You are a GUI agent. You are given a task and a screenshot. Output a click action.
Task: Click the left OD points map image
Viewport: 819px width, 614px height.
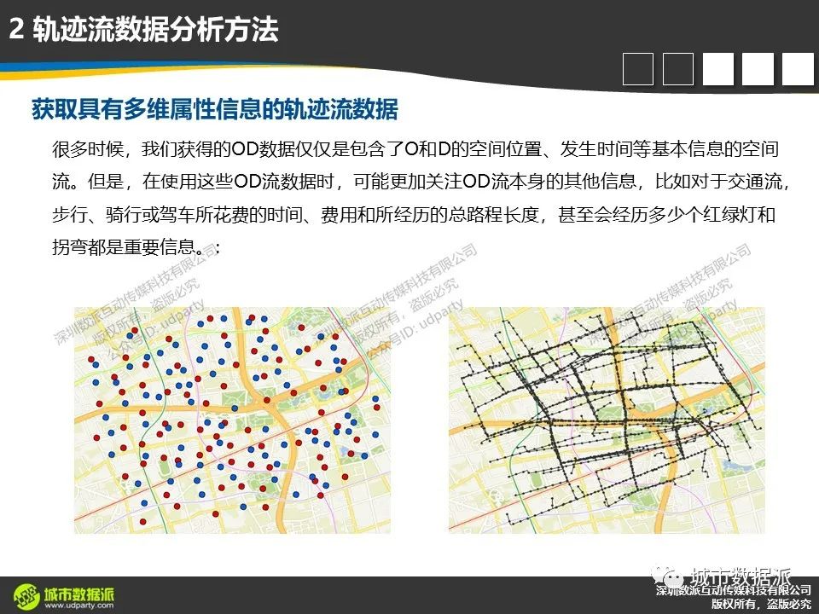[x=232, y=420]
